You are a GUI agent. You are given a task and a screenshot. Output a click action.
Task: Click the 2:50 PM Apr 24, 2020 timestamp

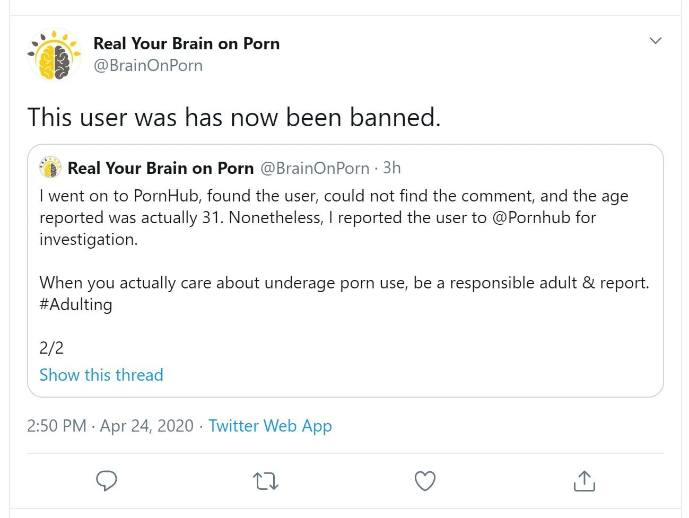(x=110, y=426)
